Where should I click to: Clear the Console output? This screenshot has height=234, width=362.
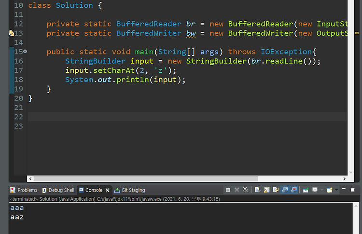[258, 190]
